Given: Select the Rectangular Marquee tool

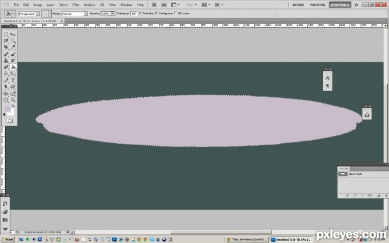Looking at the screenshot, I should [6, 34].
